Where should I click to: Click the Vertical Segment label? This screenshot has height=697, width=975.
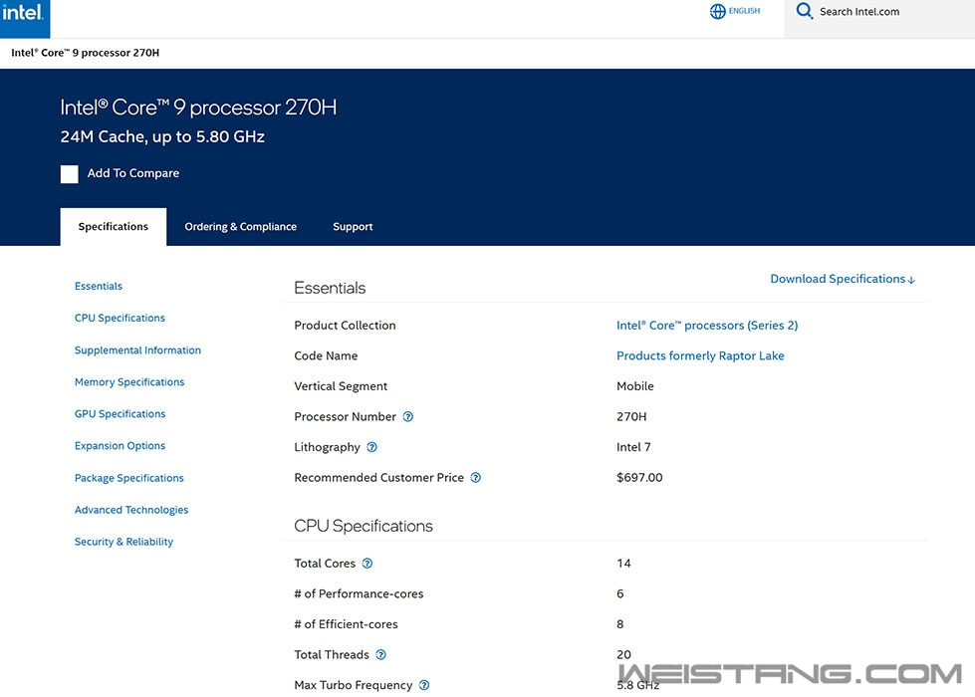[341, 386]
